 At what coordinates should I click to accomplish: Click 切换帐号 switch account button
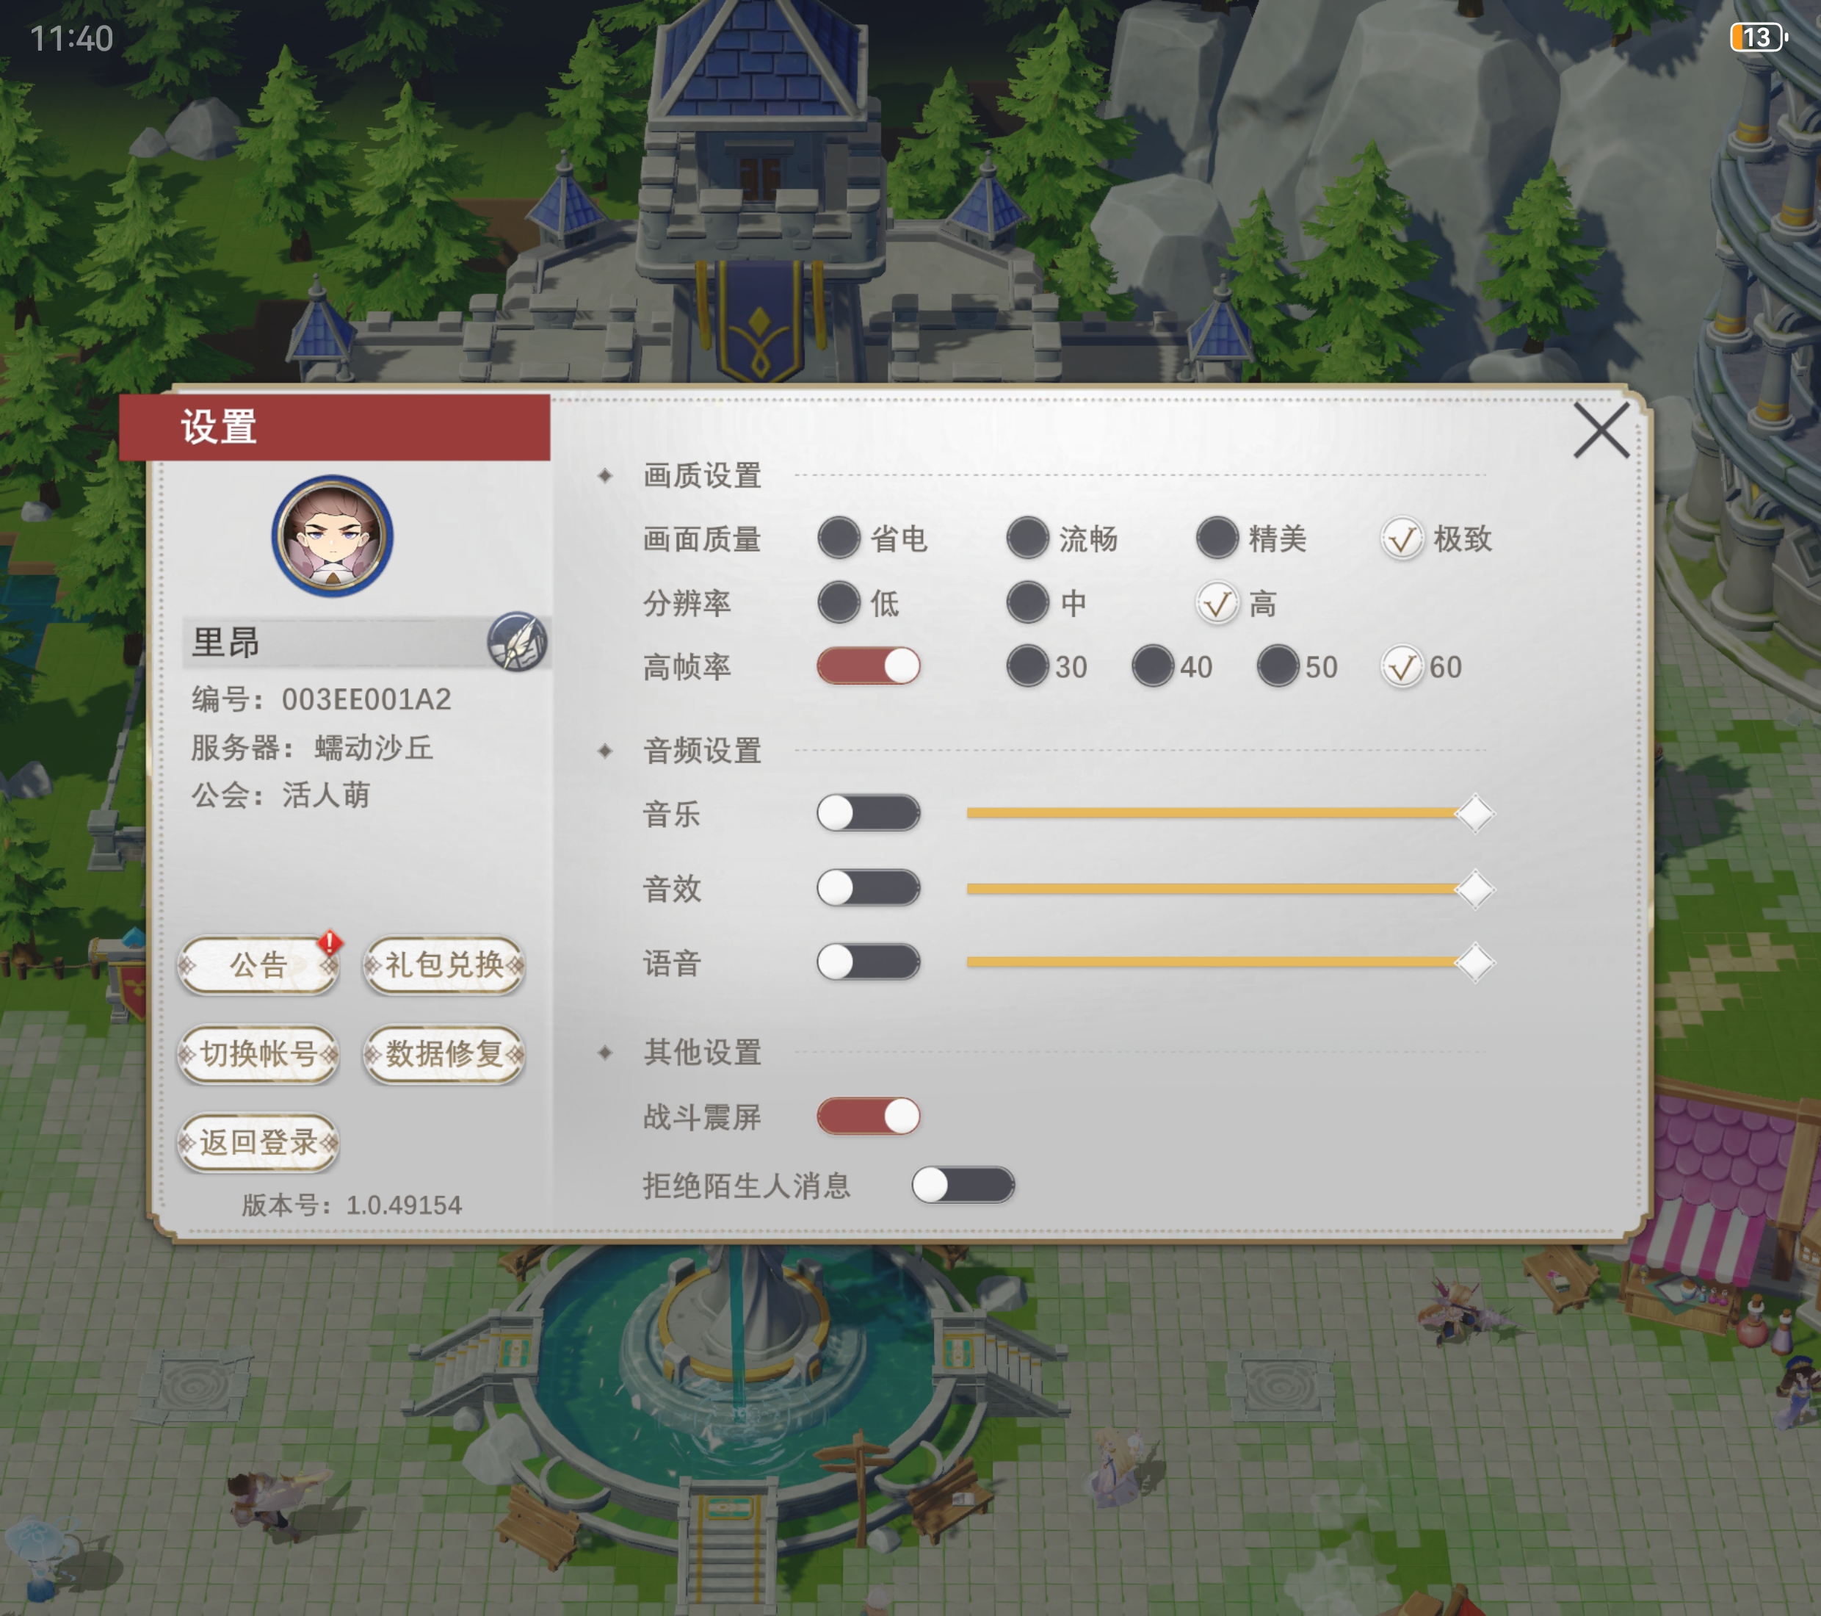pyautogui.click(x=258, y=1055)
